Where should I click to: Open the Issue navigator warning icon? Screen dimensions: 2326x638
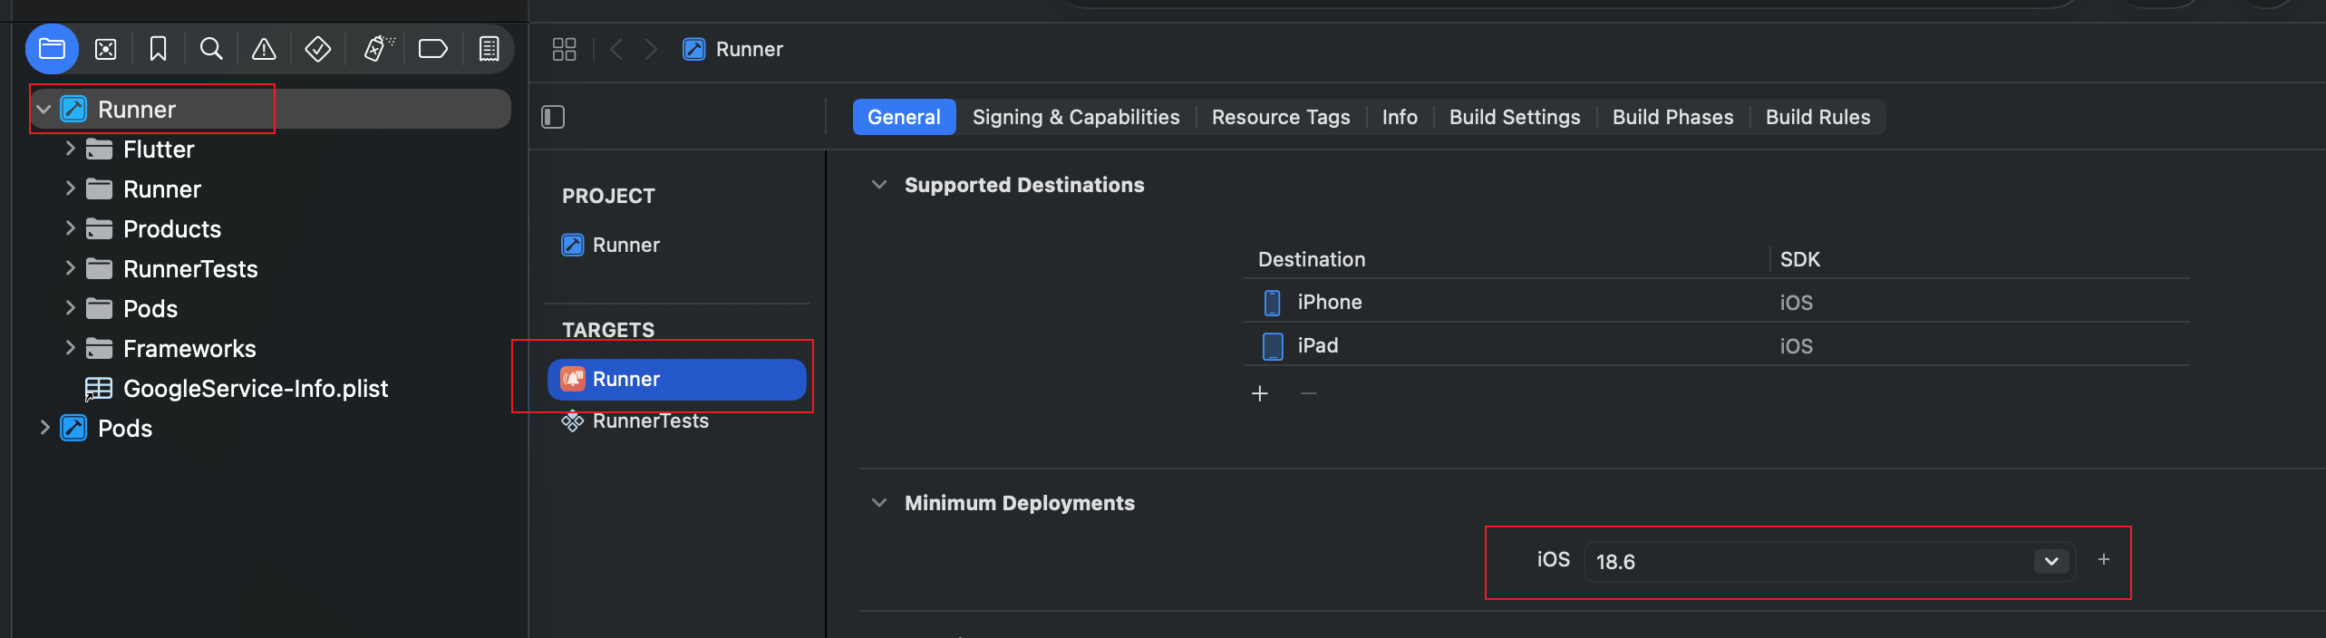tap(264, 49)
